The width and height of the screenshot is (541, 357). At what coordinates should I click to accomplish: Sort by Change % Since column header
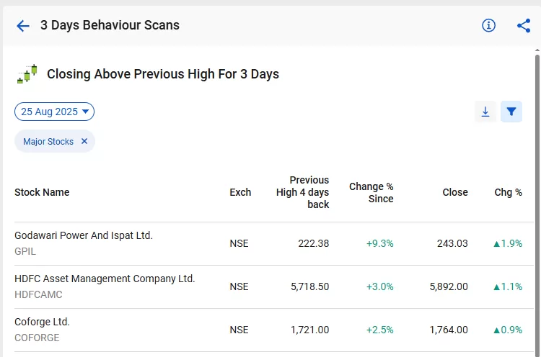(371, 192)
